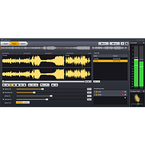Remove a track with the minus button
Viewport: 145px width, 145px height.
point(98,82)
